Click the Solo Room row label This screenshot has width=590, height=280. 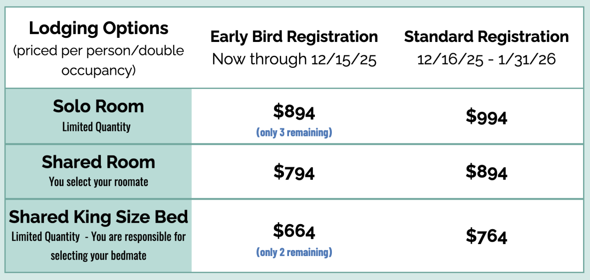click(99, 107)
